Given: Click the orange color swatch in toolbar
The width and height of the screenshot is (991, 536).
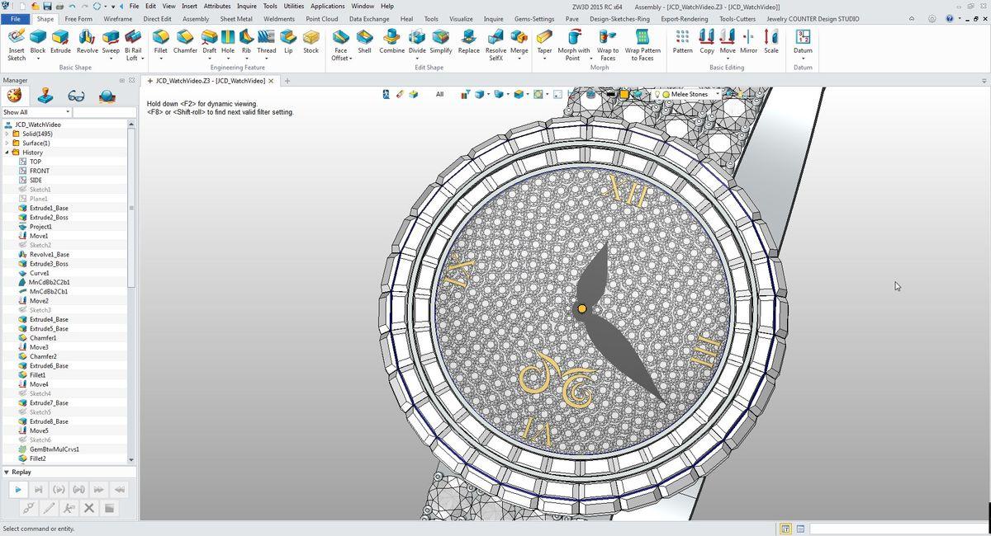Looking at the screenshot, I should click(x=624, y=94).
